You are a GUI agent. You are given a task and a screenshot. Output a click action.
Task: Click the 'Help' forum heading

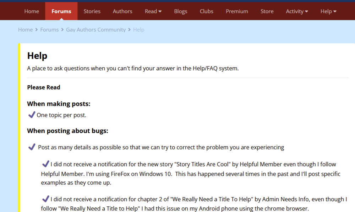pyautogui.click(x=37, y=56)
